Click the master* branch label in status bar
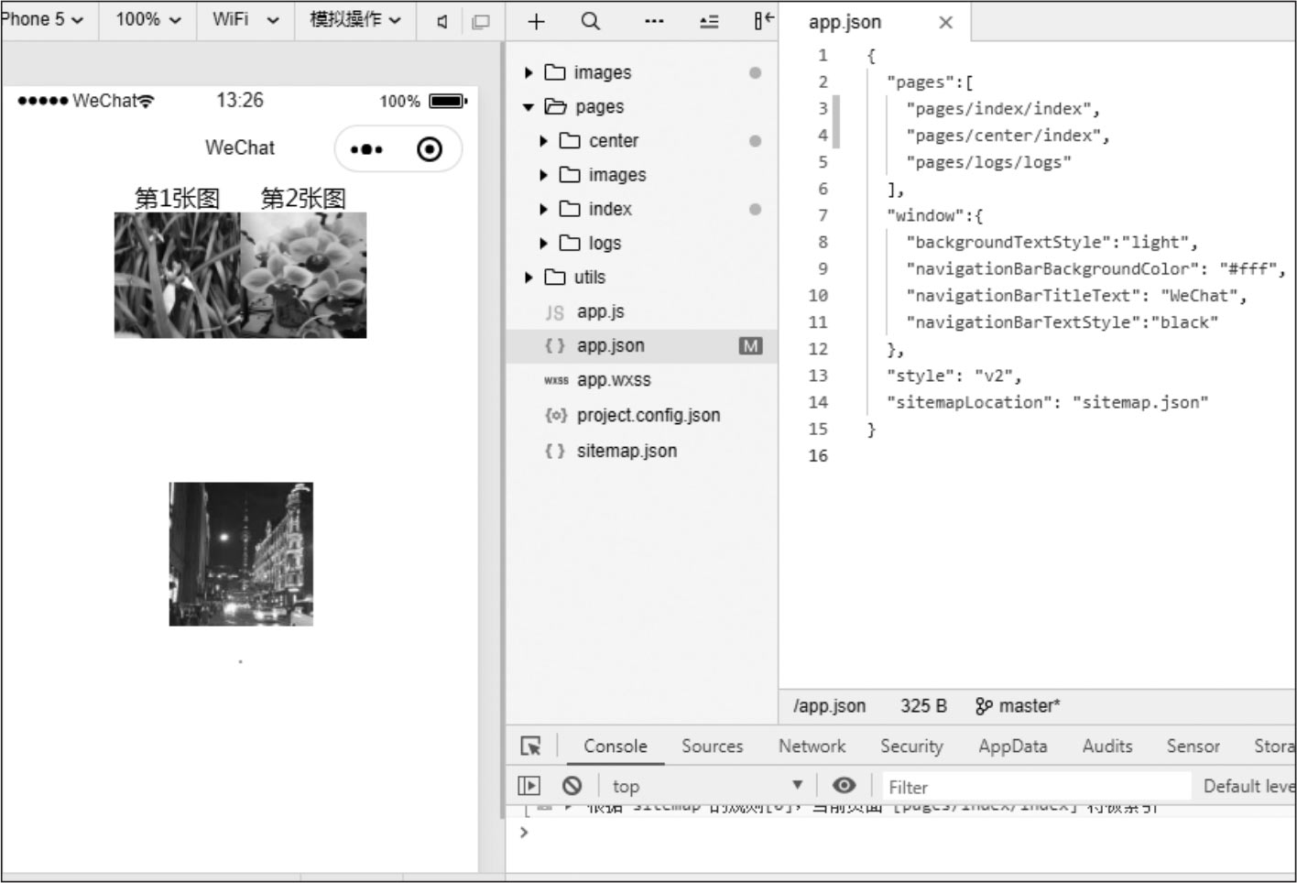 [x=1030, y=706]
